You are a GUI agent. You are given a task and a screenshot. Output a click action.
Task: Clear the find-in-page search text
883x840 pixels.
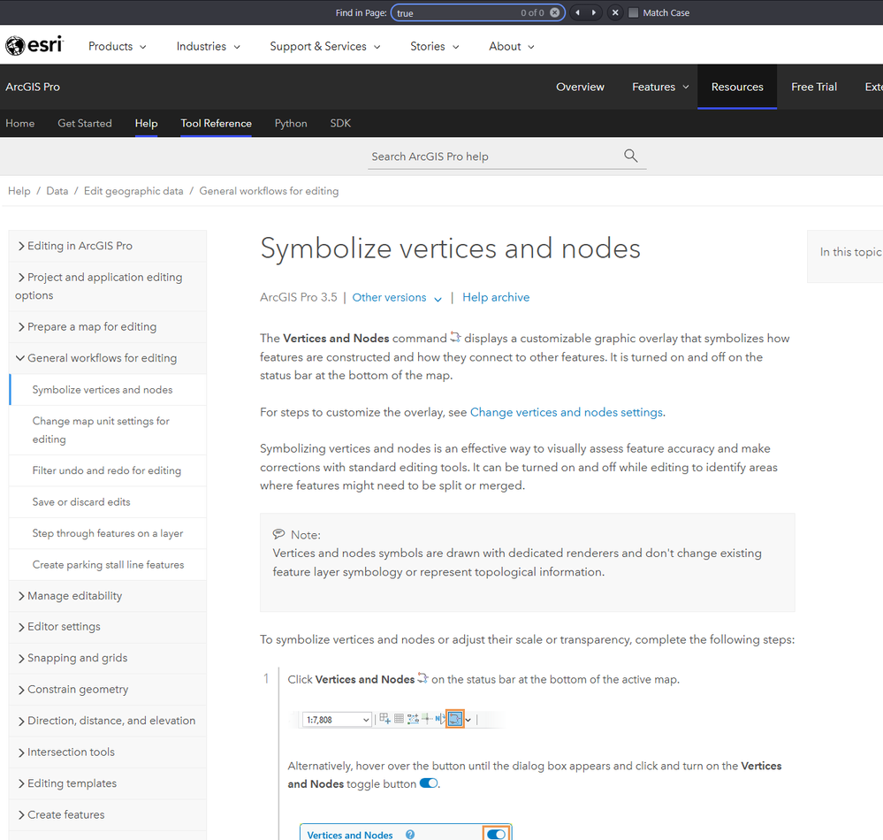pyautogui.click(x=554, y=12)
